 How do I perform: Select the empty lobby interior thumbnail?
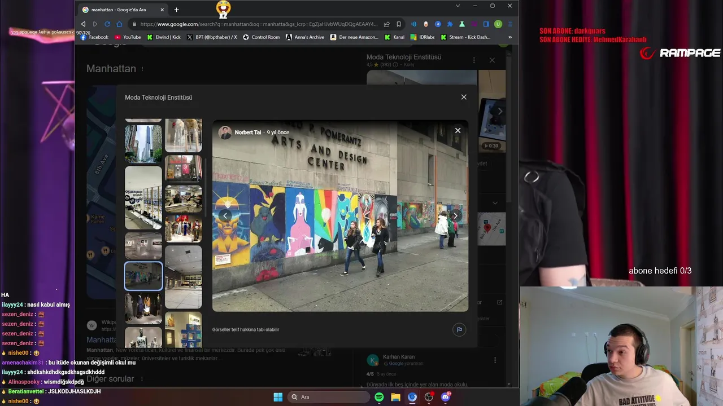[x=183, y=277]
